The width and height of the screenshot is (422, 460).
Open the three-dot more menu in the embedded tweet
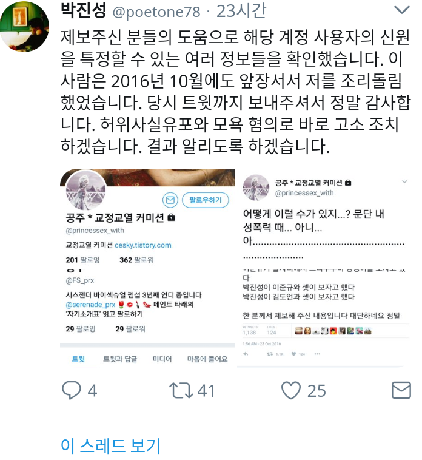coord(317,354)
